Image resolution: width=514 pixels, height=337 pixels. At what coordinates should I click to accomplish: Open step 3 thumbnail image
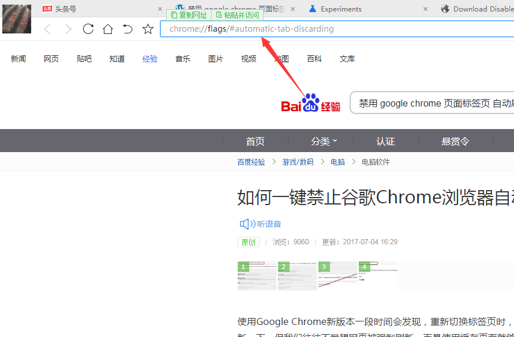tap(337, 275)
